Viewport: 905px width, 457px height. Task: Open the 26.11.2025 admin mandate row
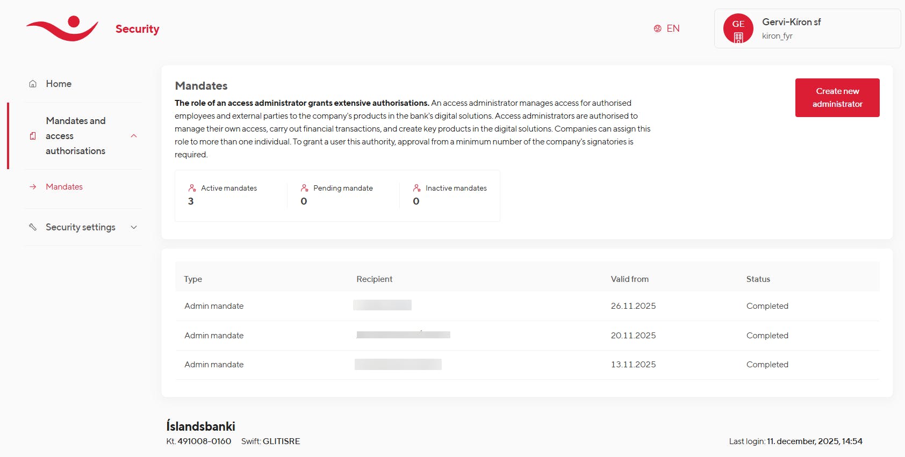pos(527,306)
